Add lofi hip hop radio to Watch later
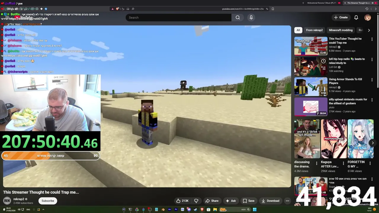Image resolution: width=379 pixels, height=213 pixels. point(323,61)
